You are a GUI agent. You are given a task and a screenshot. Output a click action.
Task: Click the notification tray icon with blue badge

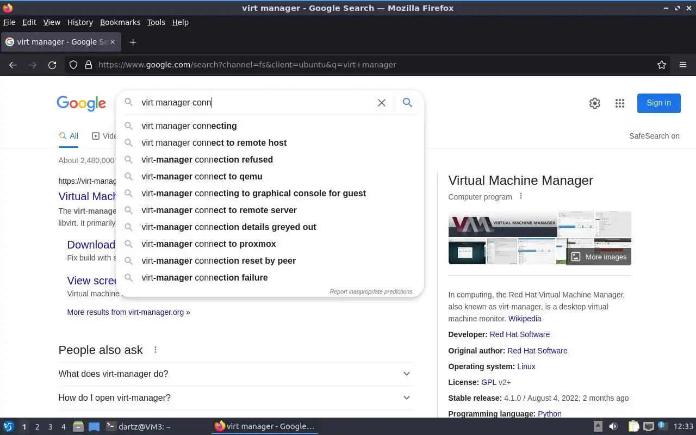click(x=663, y=427)
